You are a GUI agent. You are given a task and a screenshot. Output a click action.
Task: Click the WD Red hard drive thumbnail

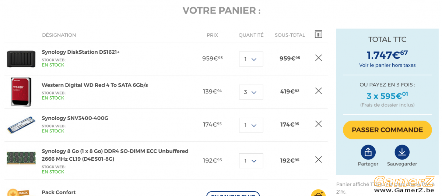click(21, 92)
